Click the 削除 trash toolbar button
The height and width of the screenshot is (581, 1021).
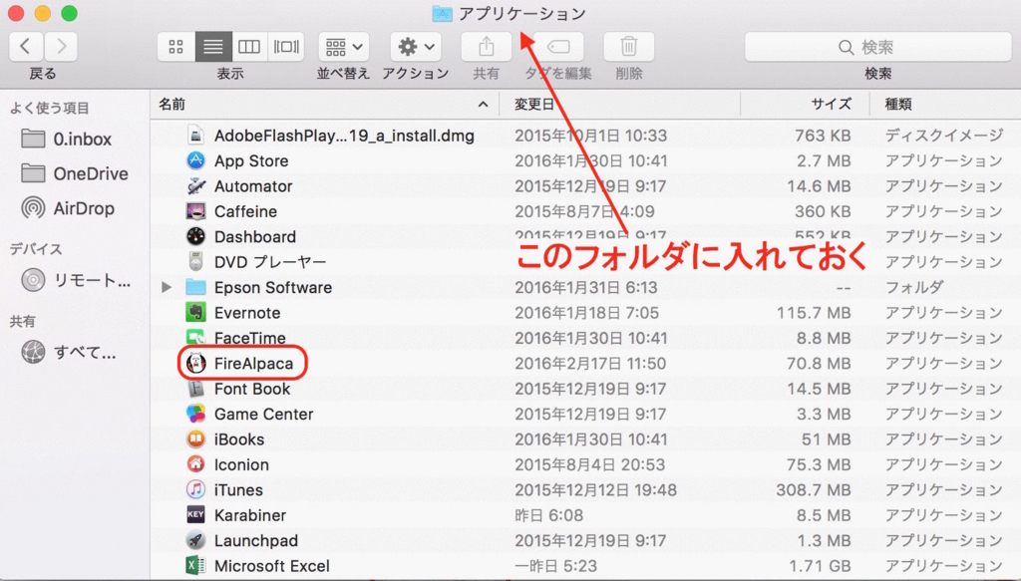coord(629,46)
